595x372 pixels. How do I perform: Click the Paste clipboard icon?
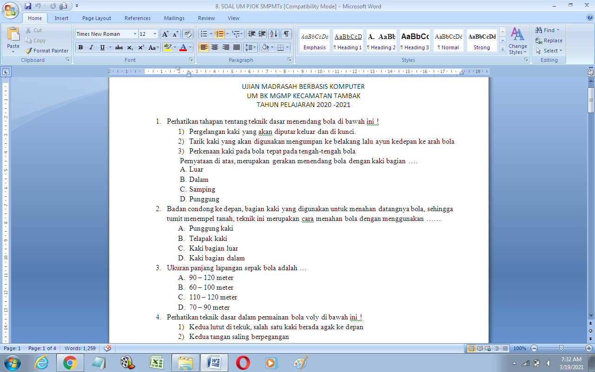click(x=13, y=35)
